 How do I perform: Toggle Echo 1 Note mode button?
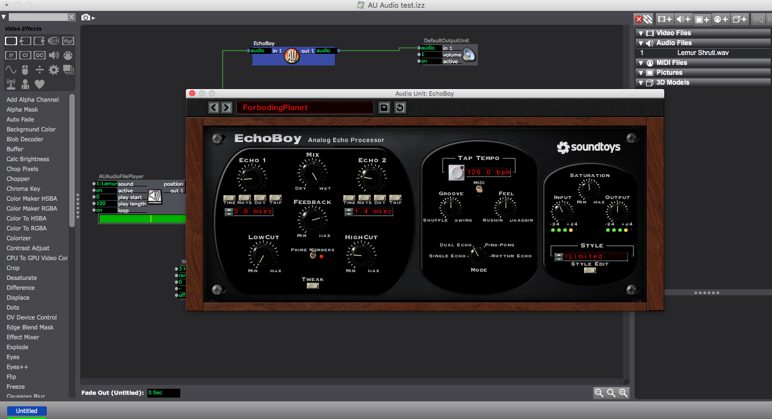[245, 198]
